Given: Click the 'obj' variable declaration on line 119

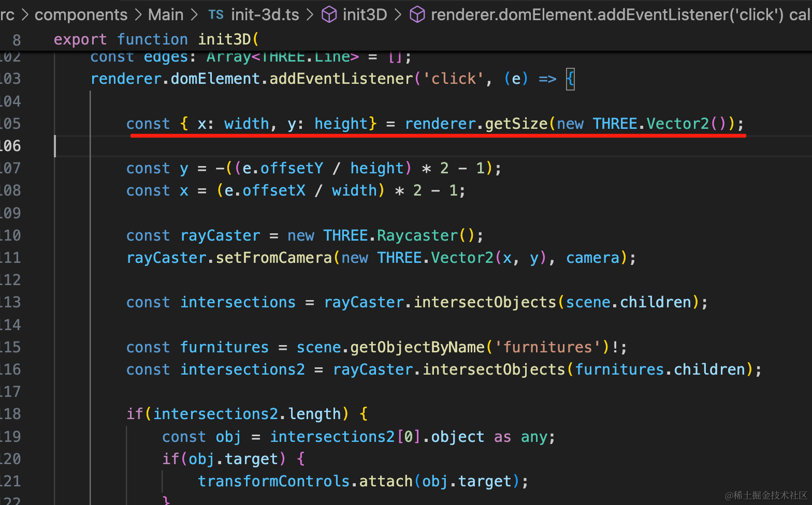Looking at the screenshot, I should [x=229, y=437].
